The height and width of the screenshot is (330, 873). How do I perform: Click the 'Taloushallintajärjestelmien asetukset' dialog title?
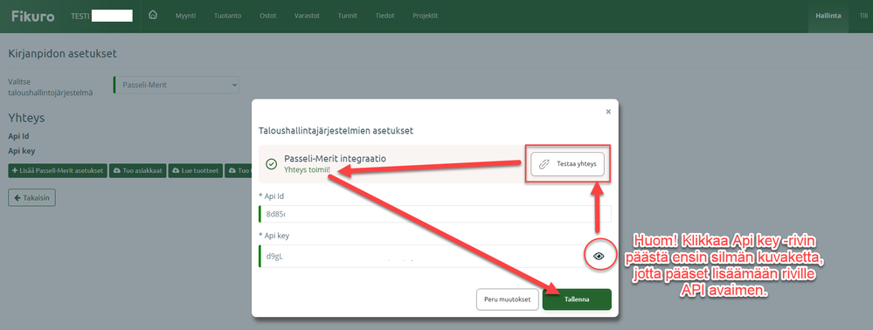tap(336, 131)
